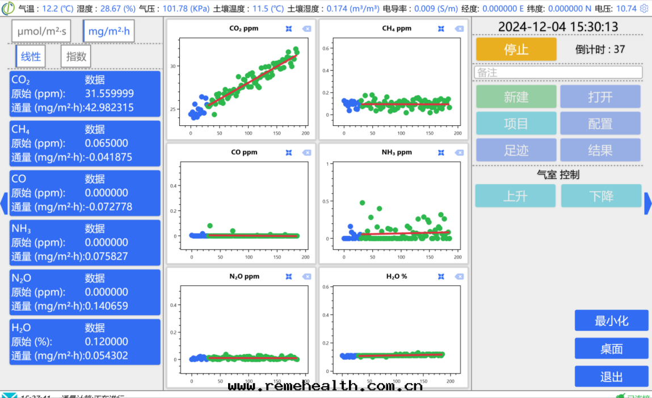Select 线性 (linear) fitting mode
Viewport: 652px width, 398px height.
(x=31, y=56)
